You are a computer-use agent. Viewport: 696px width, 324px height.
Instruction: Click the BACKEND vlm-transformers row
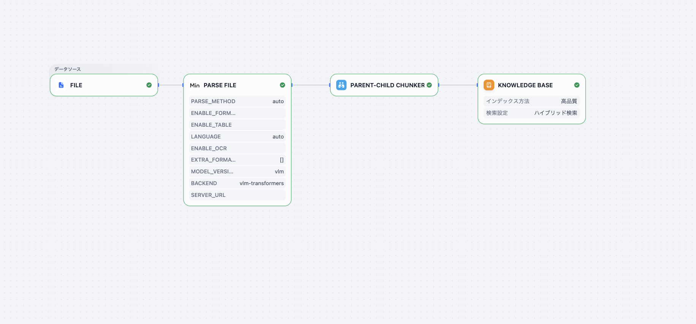237,183
